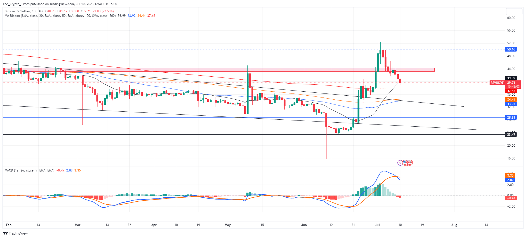Click the orange 34.44 label on the price axis
This screenshot has width=526, height=238.
[x=511, y=100]
